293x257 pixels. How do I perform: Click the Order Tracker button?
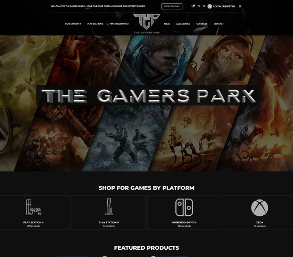172,6
